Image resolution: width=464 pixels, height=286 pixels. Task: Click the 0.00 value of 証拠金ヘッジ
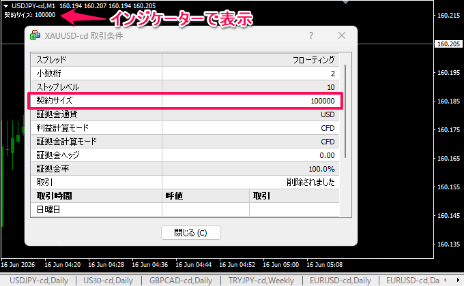tap(327, 155)
